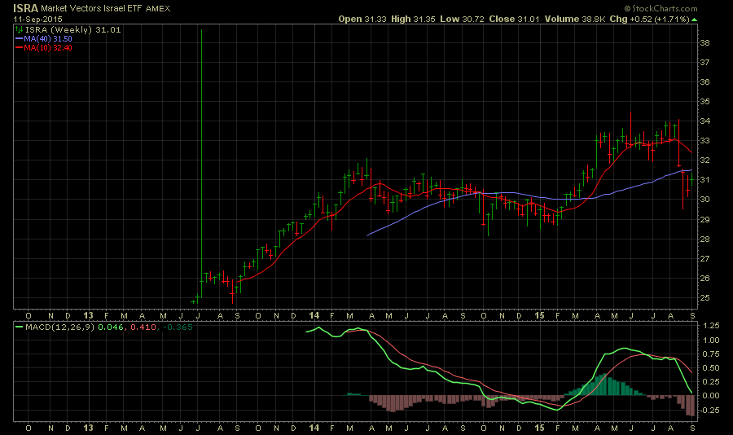Click the Volume 38.8K value

[574, 20]
